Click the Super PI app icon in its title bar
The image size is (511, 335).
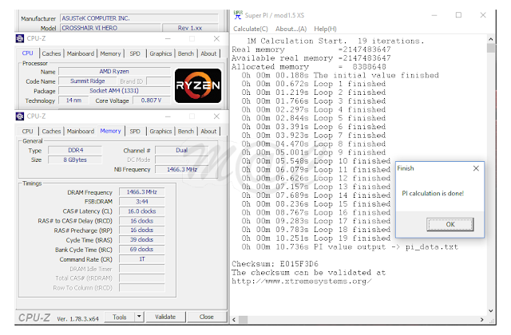tap(238, 15)
